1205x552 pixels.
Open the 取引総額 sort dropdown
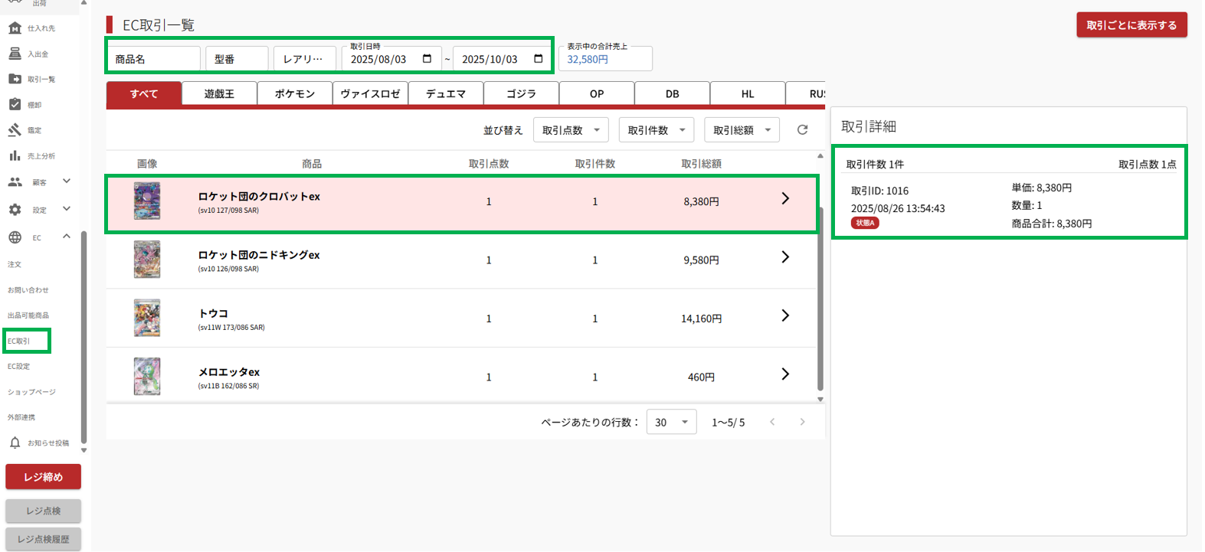[x=741, y=130]
